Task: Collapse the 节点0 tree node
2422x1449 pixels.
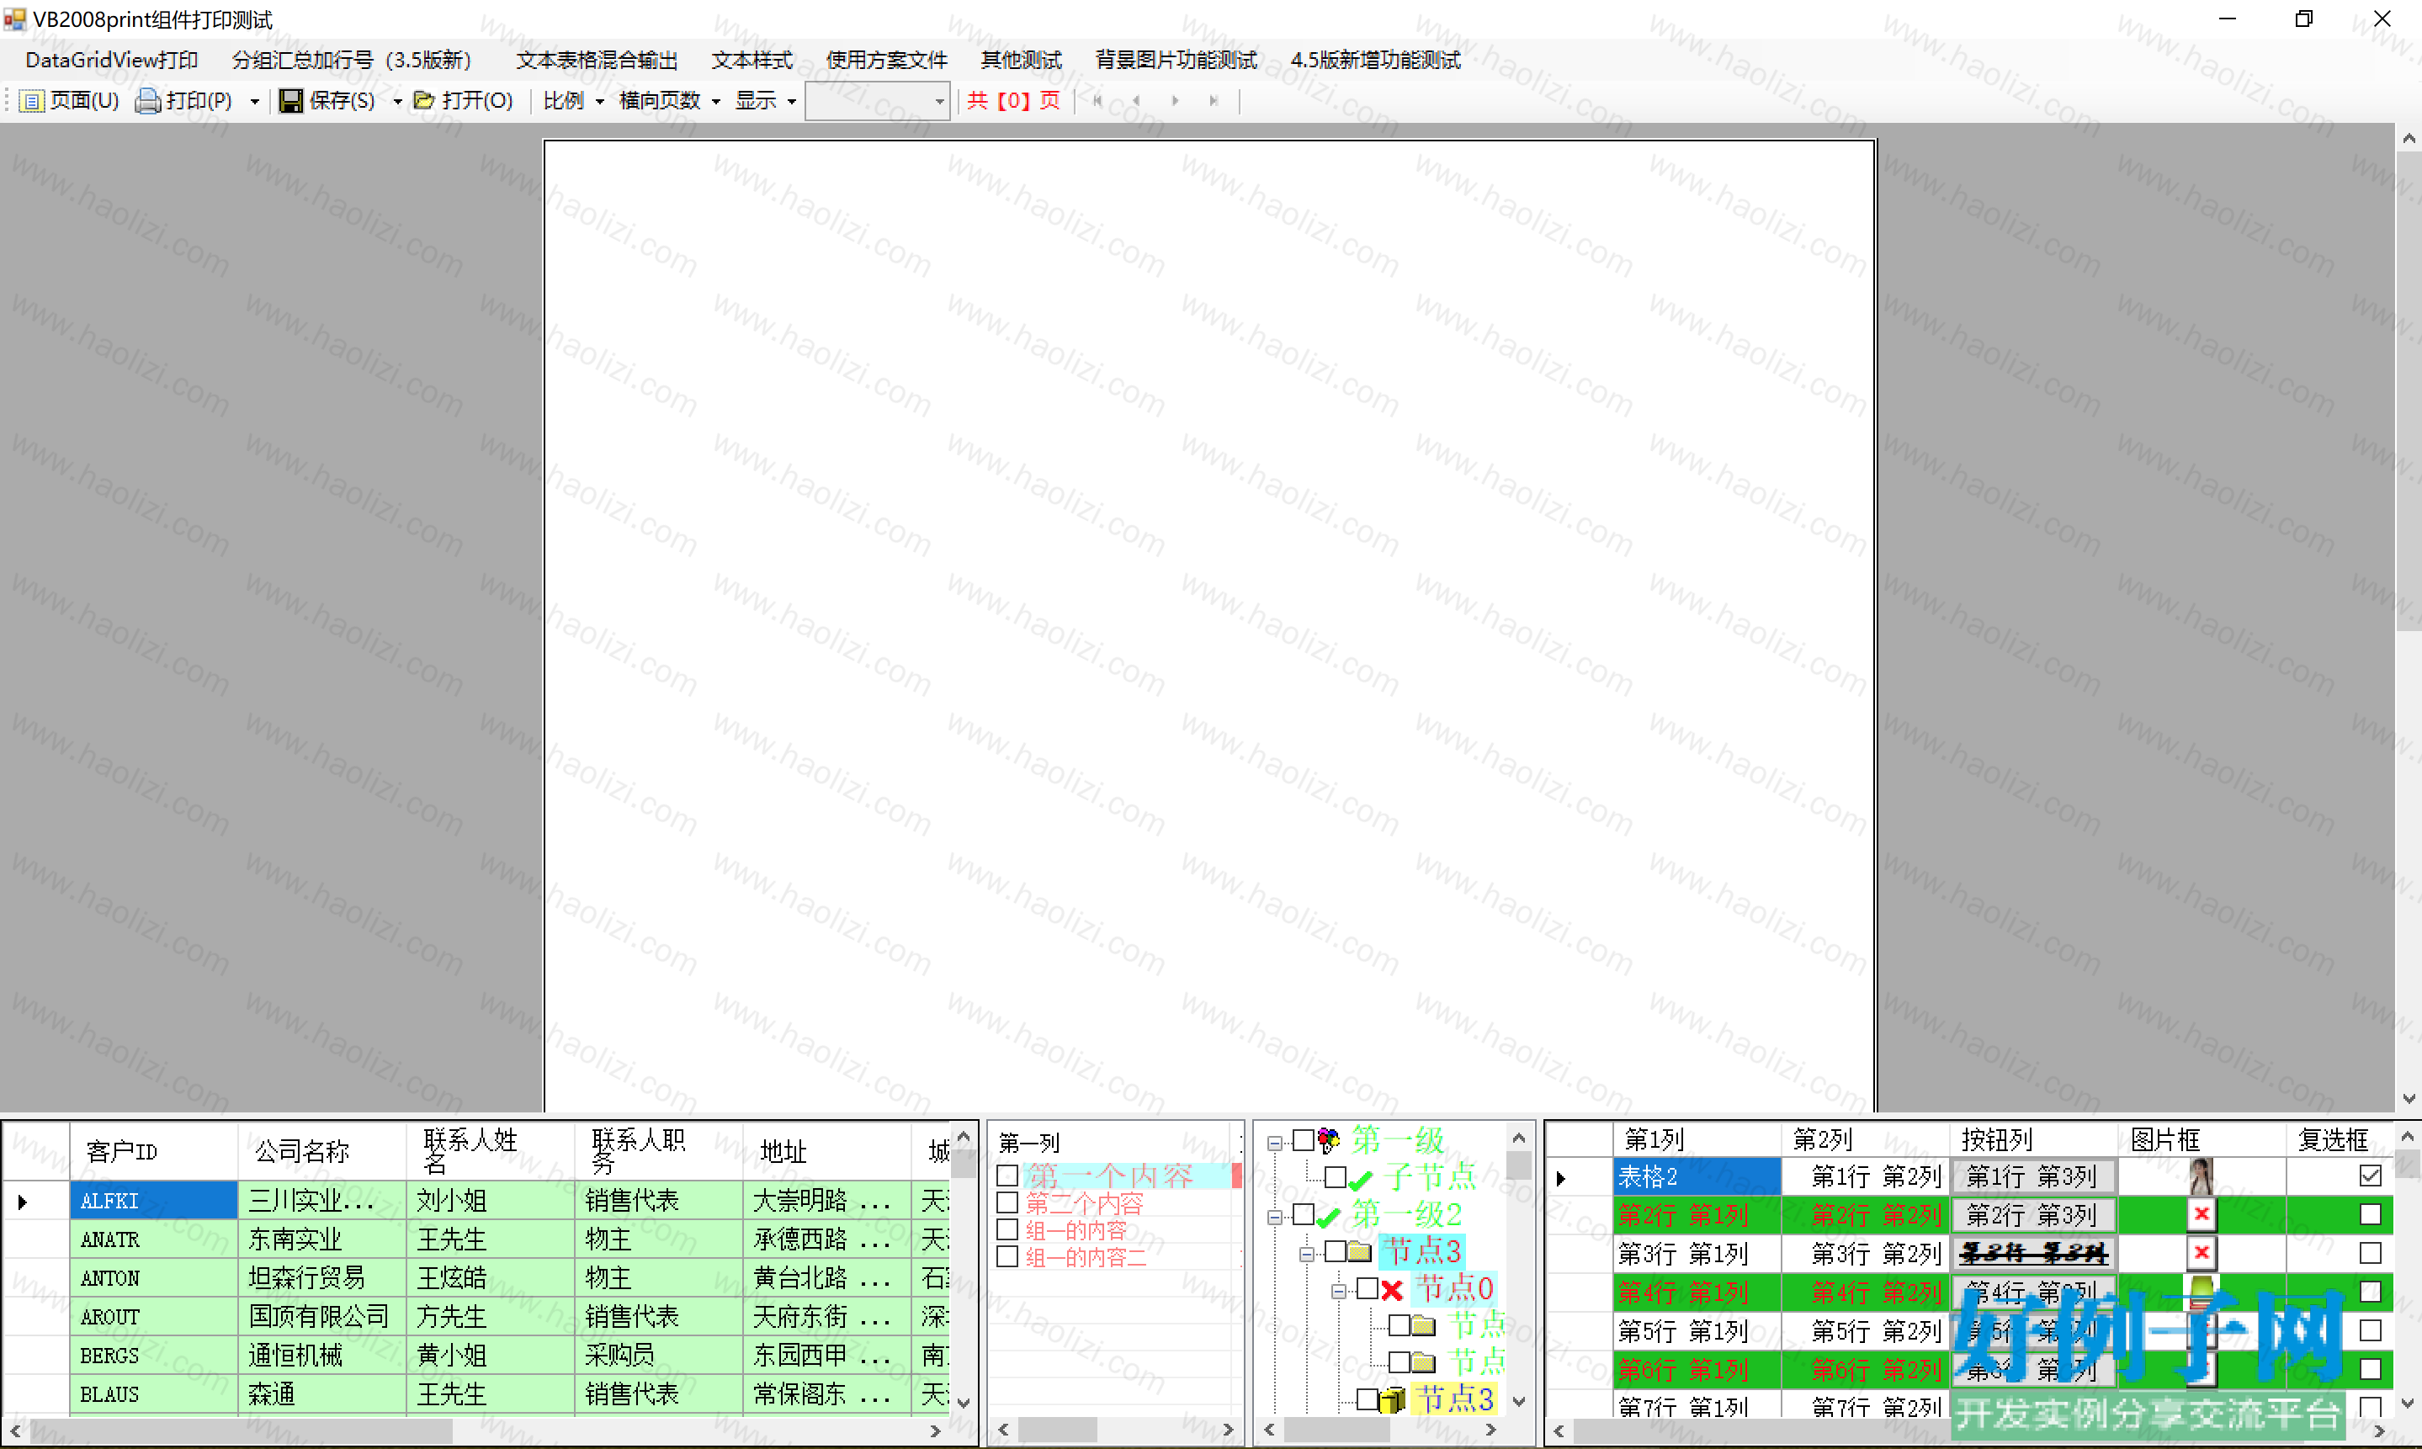Action: coord(1338,1292)
